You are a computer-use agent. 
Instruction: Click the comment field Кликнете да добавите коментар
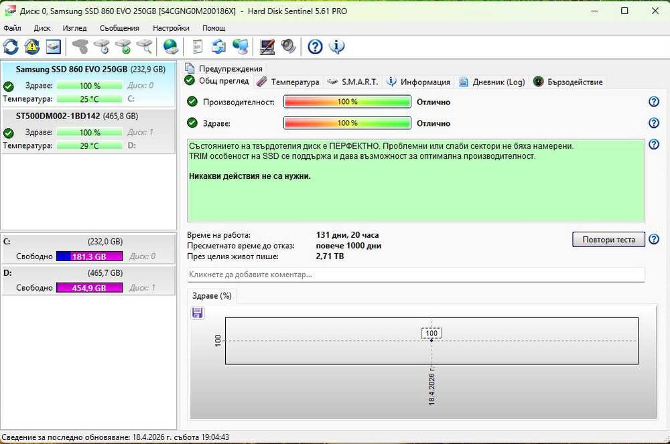coord(416,275)
